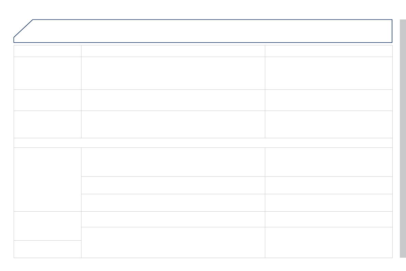Click the middle cell in the fourth table row
This screenshot has width=406, height=271.
[173, 124]
